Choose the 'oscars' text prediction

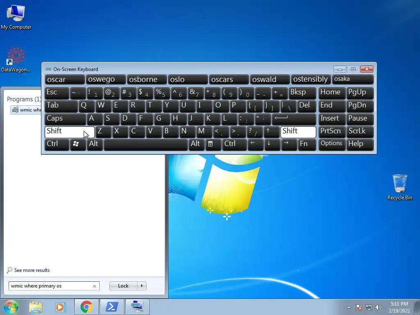click(x=228, y=79)
